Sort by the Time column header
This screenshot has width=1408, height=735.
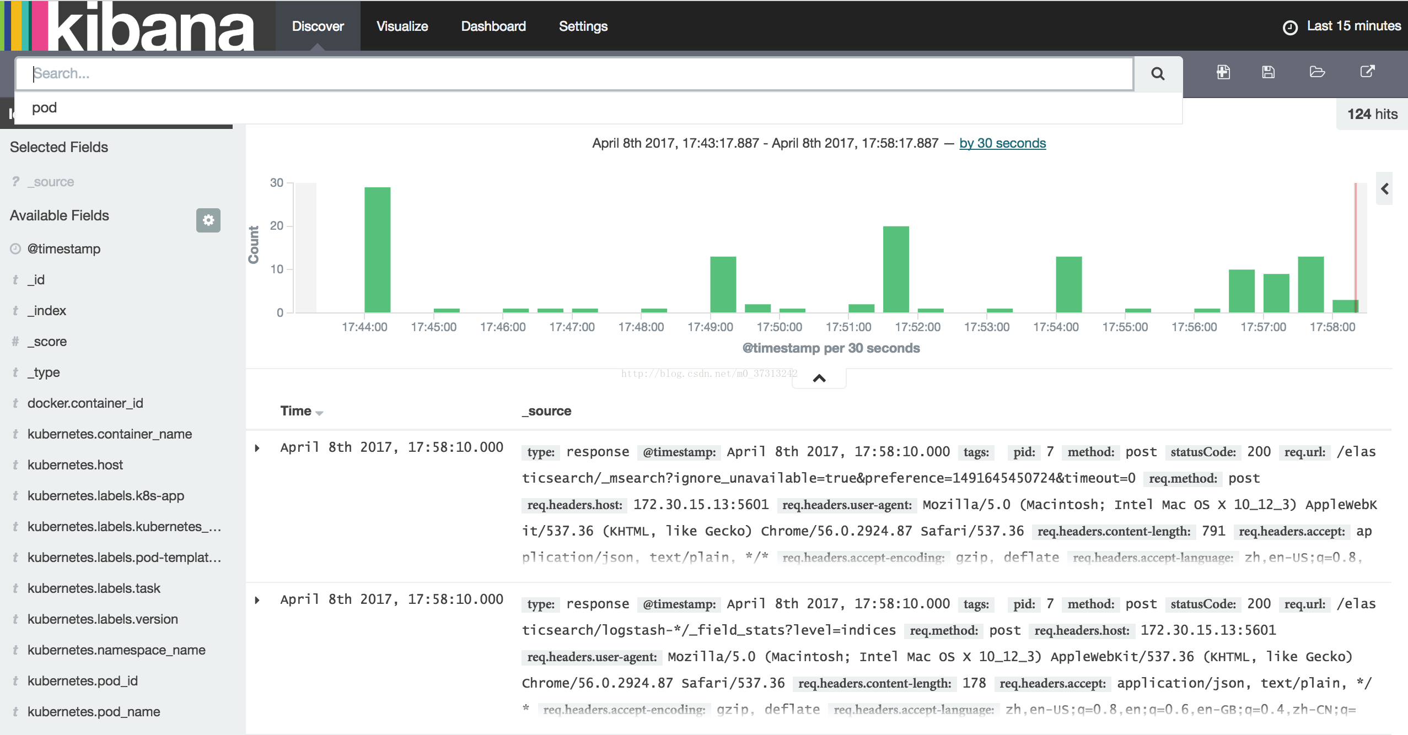pyautogui.click(x=301, y=411)
